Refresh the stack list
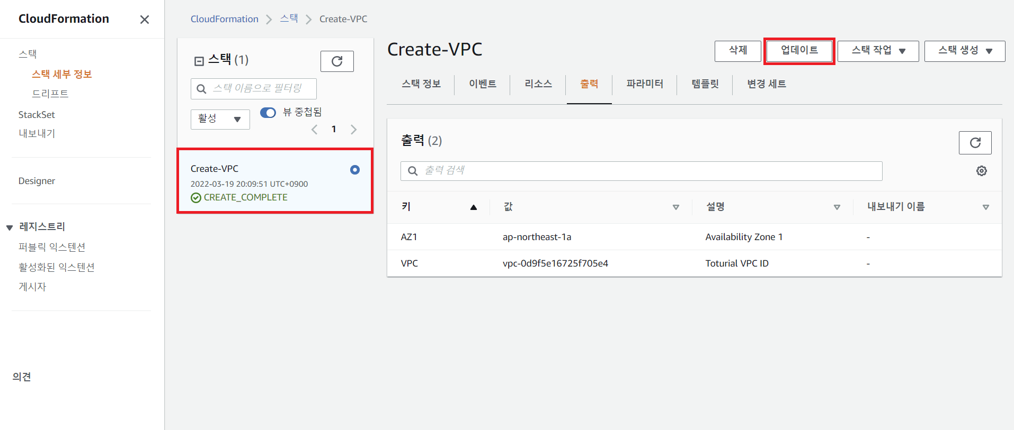The width and height of the screenshot is (1014, 430). click(337, 61)
